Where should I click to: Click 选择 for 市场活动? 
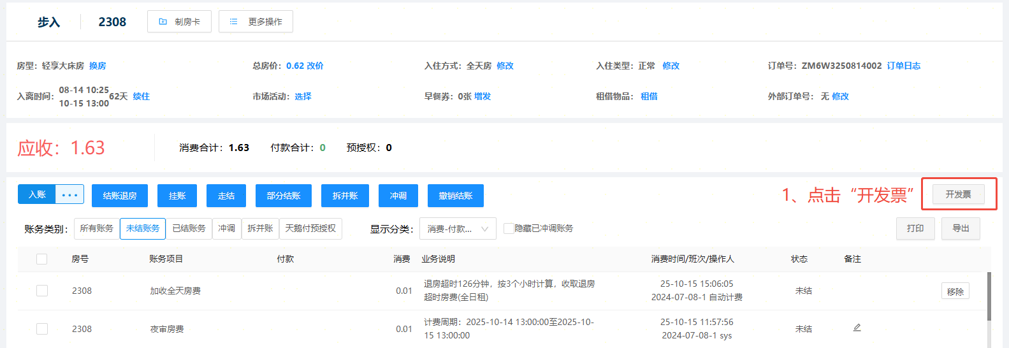coord(303,96)
